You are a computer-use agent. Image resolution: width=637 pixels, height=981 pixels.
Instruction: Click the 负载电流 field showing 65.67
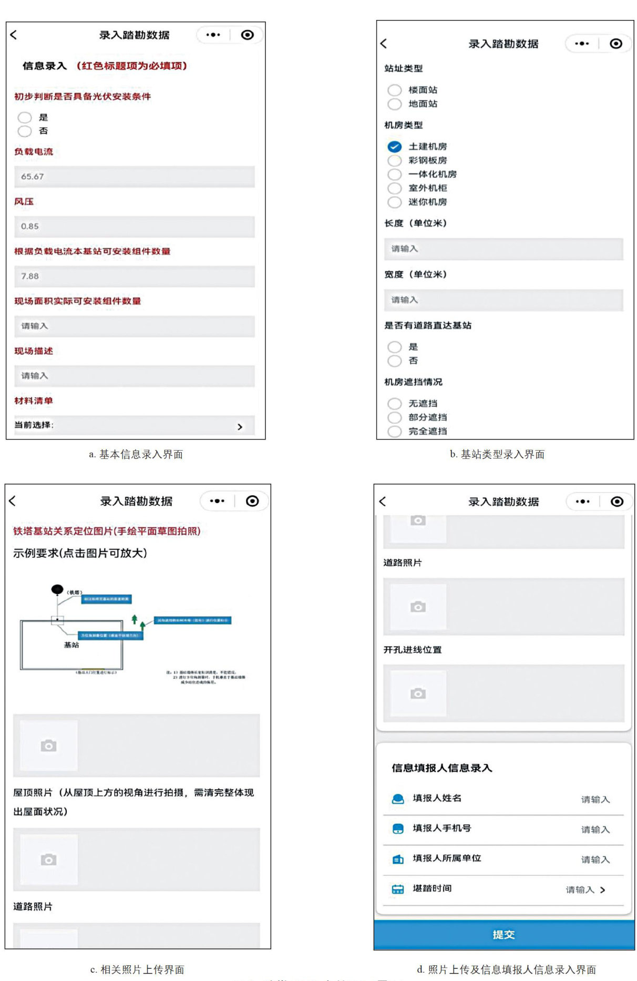click(134, 177)
